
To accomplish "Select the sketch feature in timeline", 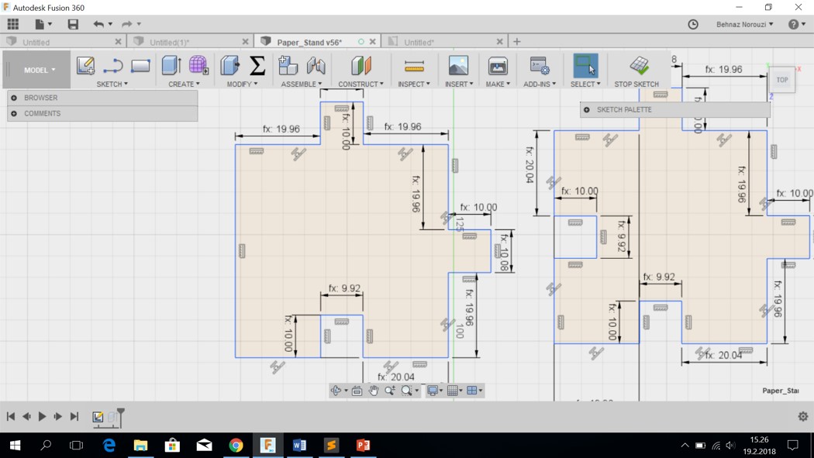I will pyautogui.click(x=98, y=416).
